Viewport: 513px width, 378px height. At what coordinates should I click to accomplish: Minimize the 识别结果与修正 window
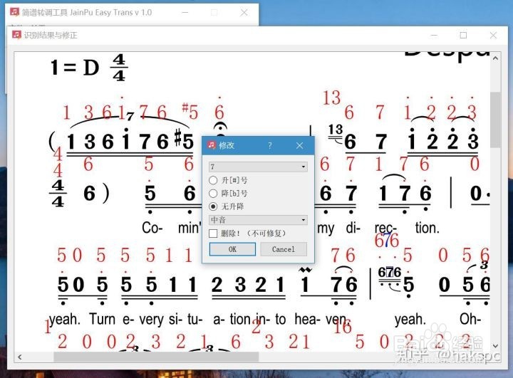point(434,35)
